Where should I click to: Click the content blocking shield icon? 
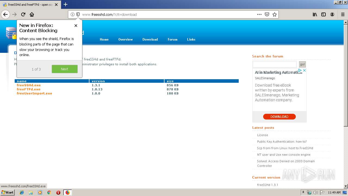78,14
